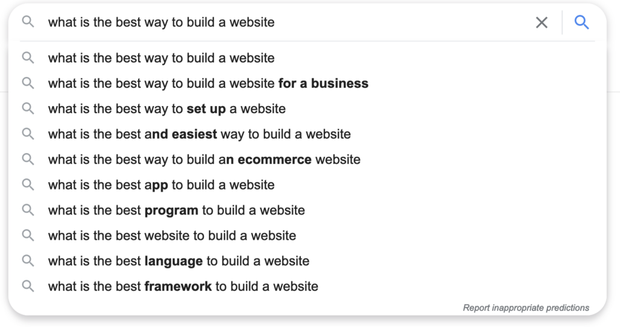Click the gray magnifier inside search field
The width and height of the screenshot is (620, 327).
tap(28, 22)
